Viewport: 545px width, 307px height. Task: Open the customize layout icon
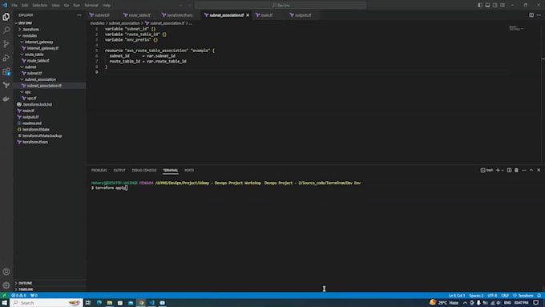(503, 6)
